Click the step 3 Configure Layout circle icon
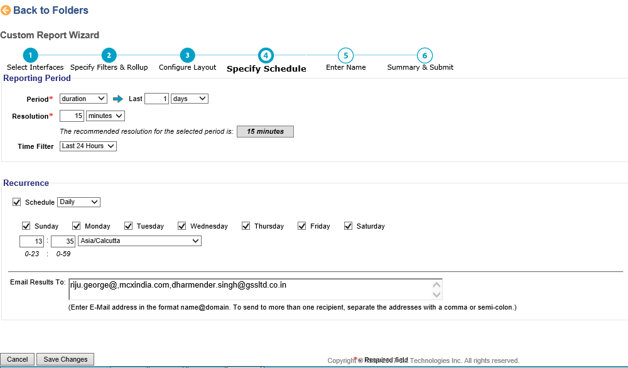628x368 pixels. click(x=187, y=55)
